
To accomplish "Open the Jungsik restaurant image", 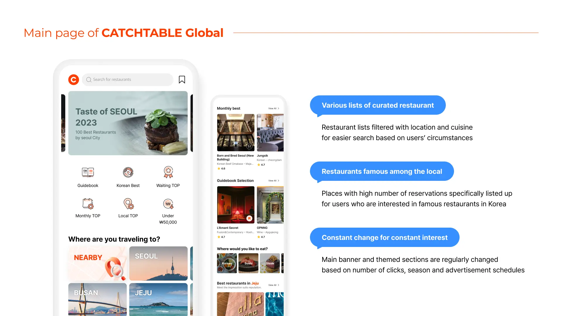I will click(x=270, y=133).
